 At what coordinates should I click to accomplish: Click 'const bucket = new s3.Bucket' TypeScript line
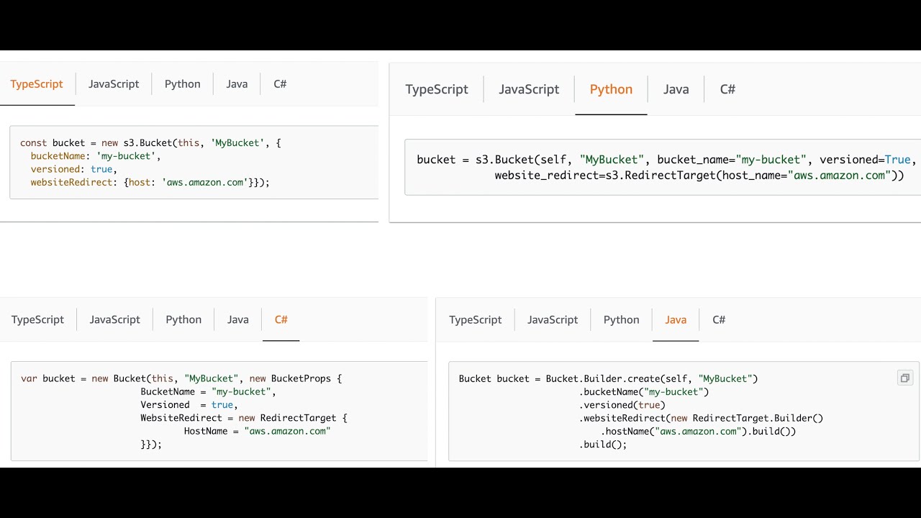[150, 143]
